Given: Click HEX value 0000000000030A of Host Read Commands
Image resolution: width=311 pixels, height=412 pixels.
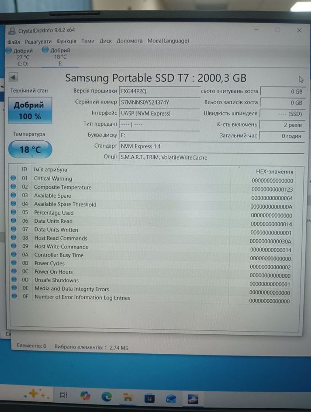Looking at the screenshot, I should [271, 241].
